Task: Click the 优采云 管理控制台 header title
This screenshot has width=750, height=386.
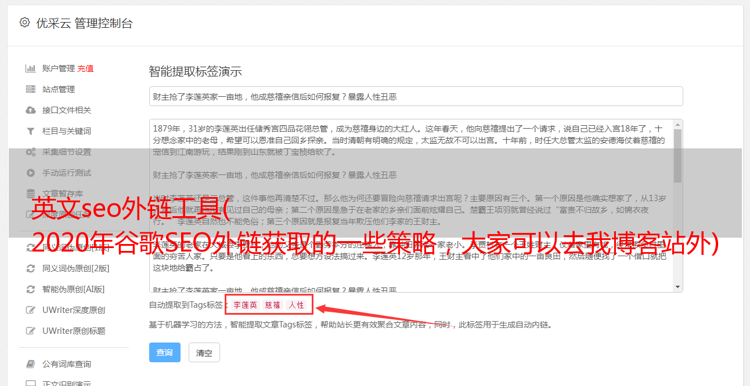Action: 84,23
